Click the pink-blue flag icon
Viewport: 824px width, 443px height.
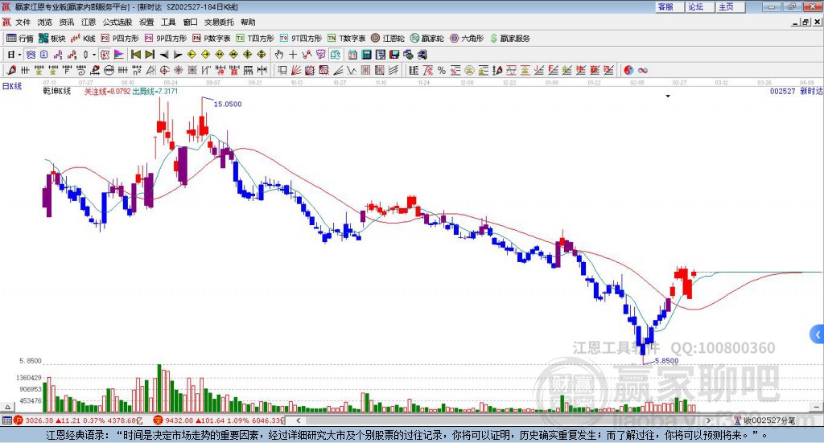pos(119,55)
